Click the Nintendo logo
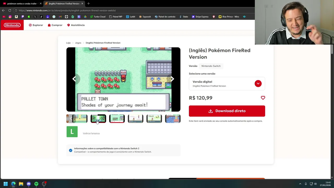Image resolution: width=334 pixels, height=188 pixels. pos(12,25)
